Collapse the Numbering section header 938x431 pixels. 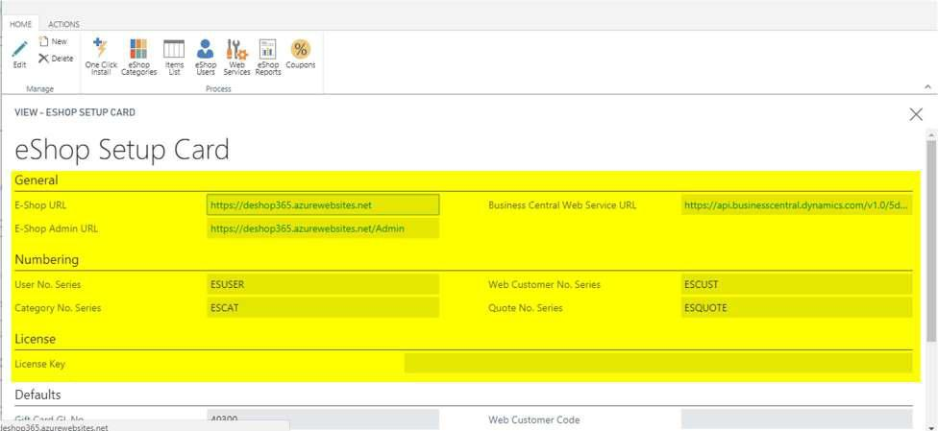[47, 259]
